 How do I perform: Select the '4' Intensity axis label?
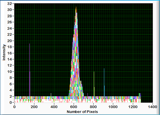10,90
